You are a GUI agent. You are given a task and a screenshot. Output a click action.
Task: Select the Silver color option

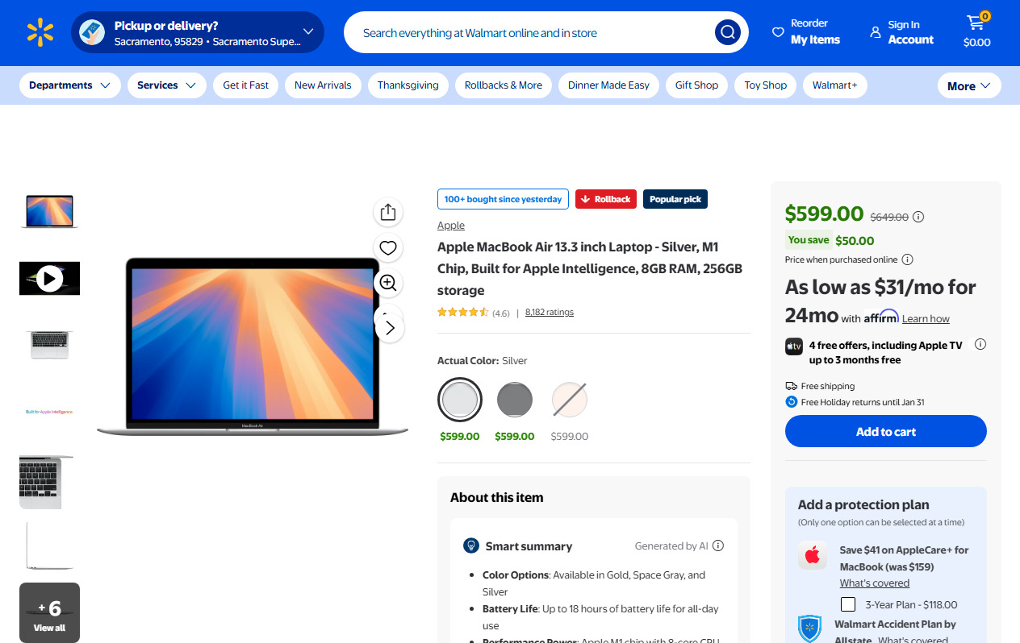(x=460, y=400)
